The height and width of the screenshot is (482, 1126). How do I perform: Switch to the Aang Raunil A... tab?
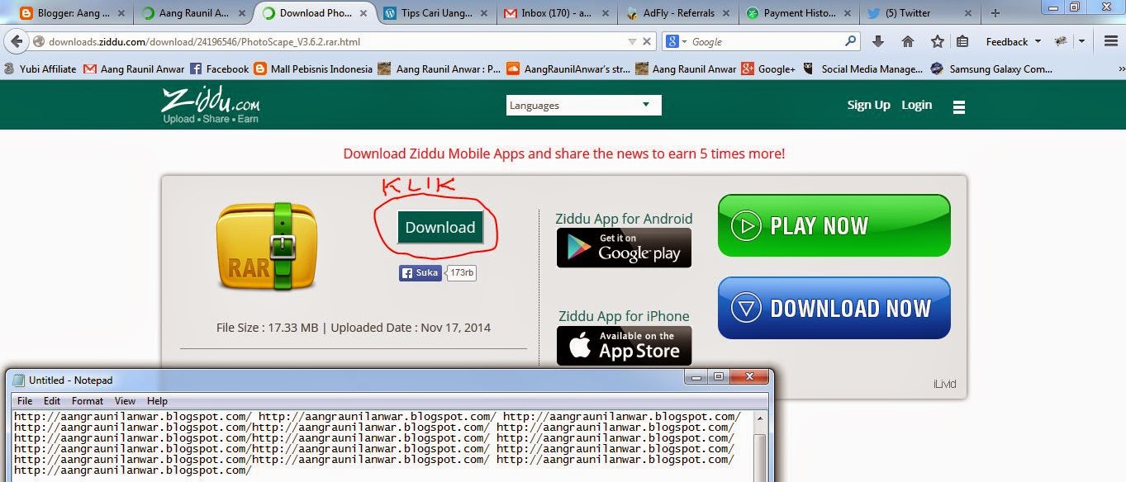193,13
